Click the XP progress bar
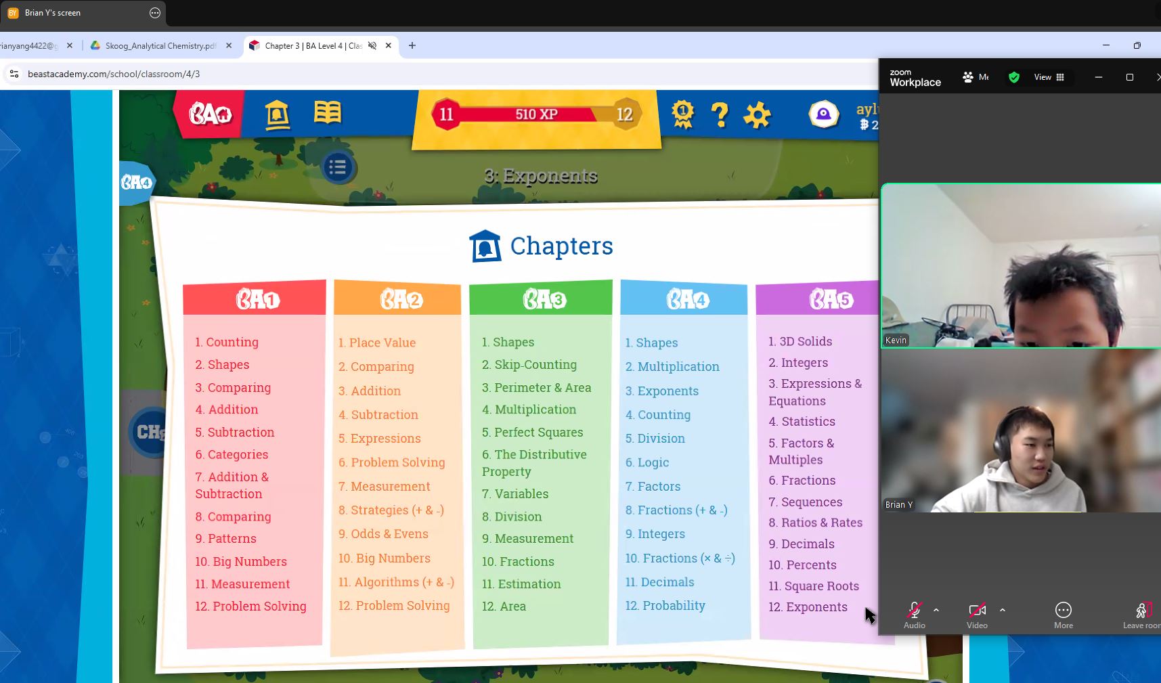 tap(535, 114)
